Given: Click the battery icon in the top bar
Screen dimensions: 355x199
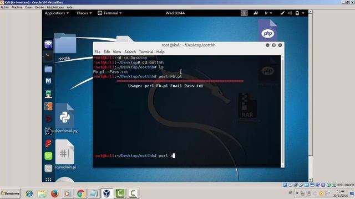Looking at the screenshot, I should pyautogui.click(x=297, y=13).
